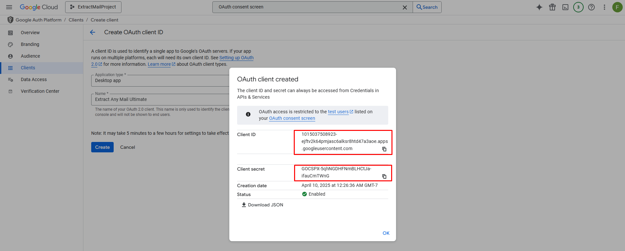
Task: Open the user account avatar F
Action: (x=617, y=7)
